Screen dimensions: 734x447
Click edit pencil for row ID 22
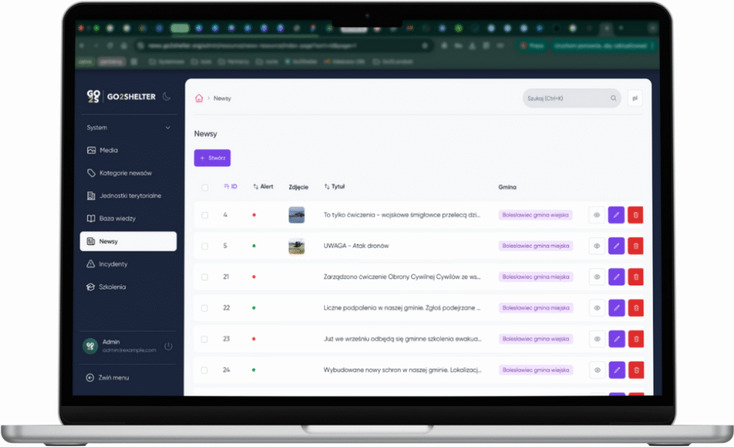point(616,308)
